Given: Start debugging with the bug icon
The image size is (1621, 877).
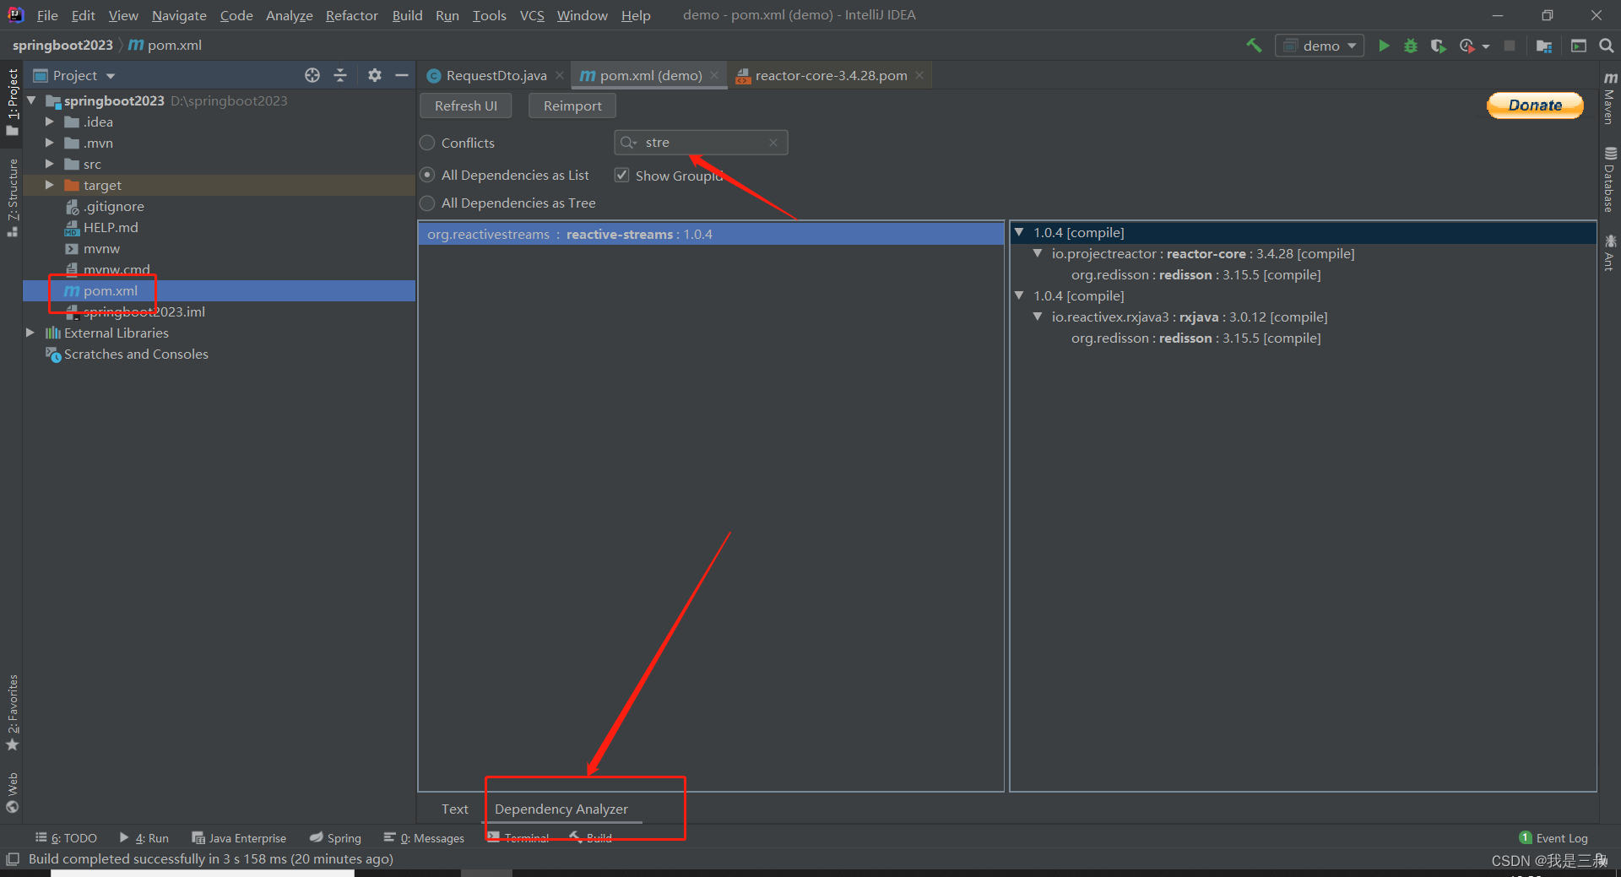Looking at the screenshot, I should 1411,46.
